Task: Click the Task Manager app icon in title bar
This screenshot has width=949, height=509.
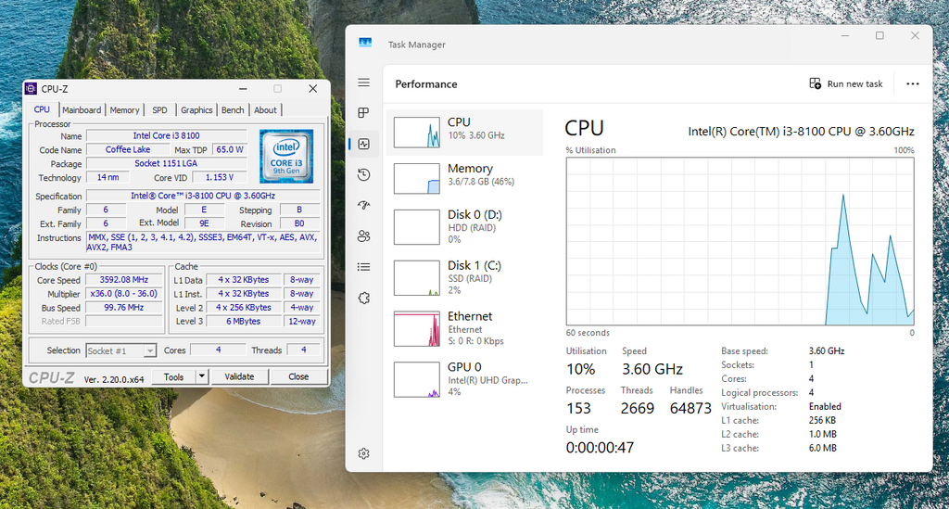Action: 365,43
